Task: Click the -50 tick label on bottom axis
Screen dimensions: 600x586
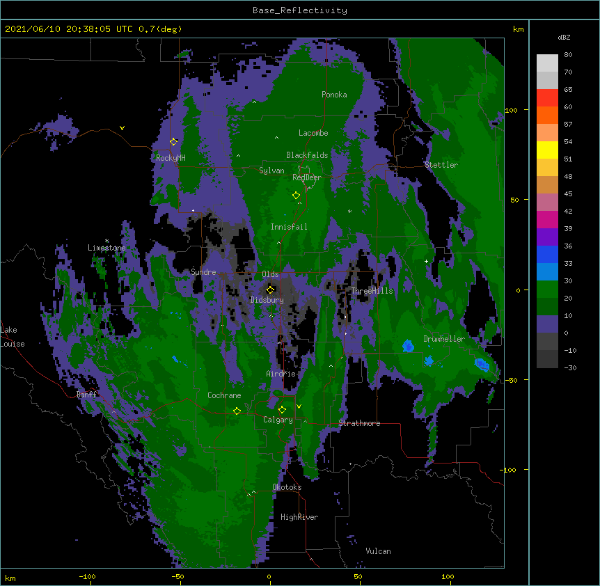Action: tap(177, 576)
